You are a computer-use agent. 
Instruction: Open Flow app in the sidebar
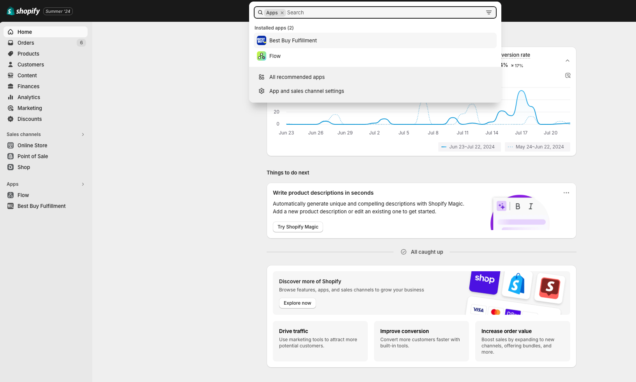(x=46, y=195)
